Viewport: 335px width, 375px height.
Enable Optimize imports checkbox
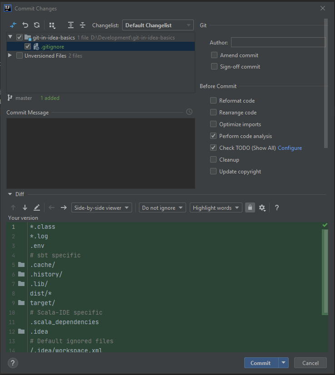pyautogui.click(x=213, y=124)
